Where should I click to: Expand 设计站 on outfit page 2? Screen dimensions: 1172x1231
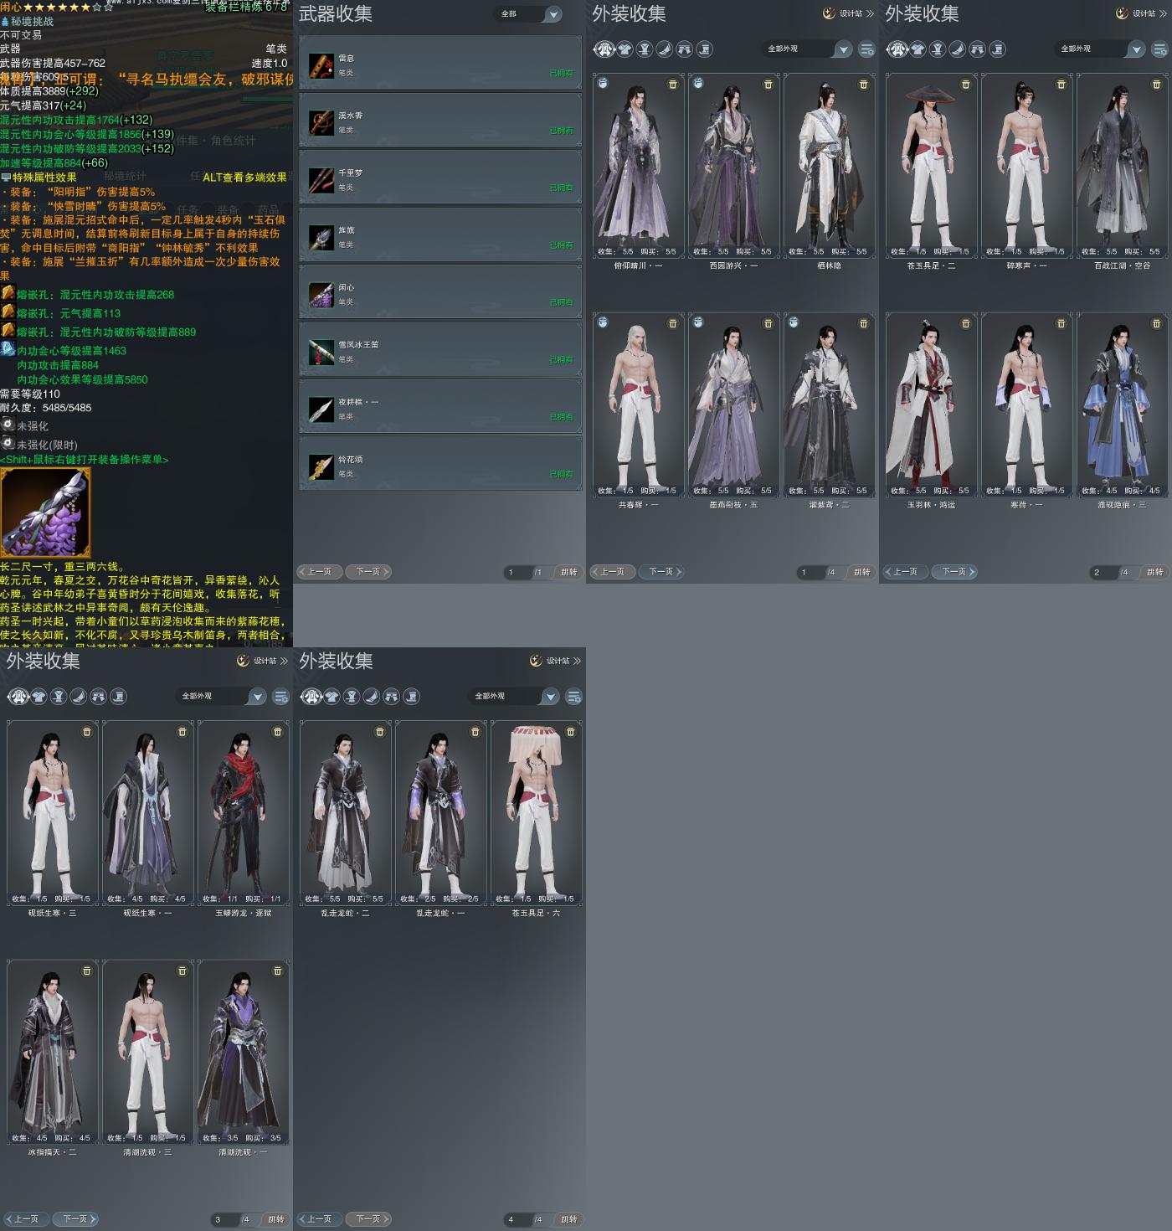(1142, 13)
